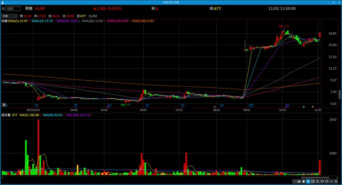This screenshot has width=342, height=185.
Task: Click the 06/01 date axis label
Action: (143, 110)
